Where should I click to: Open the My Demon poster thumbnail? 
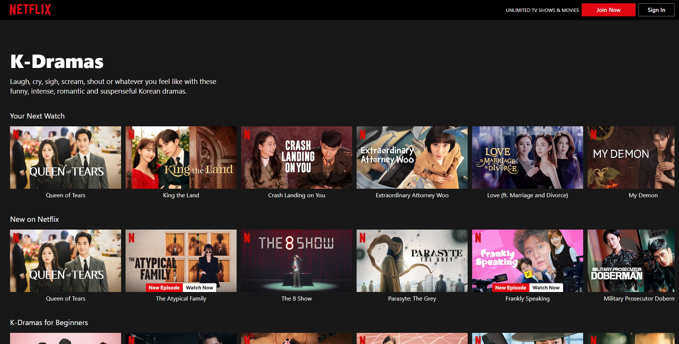631,157
